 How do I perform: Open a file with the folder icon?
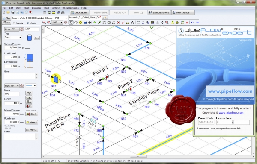[x=8, y=12]
